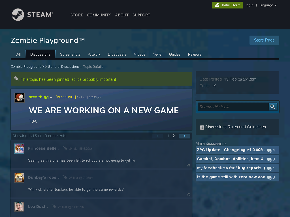Click the Install Steam download icon
This screenshot has height=217, width=290.
(217, 5)
